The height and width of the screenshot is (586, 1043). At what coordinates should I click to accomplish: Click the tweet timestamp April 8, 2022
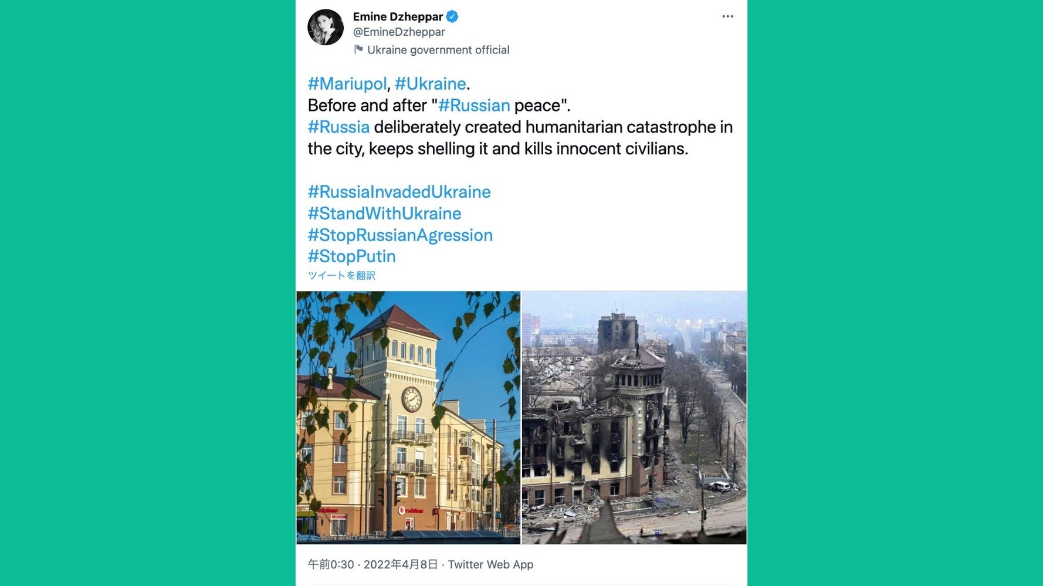(373, 564)
